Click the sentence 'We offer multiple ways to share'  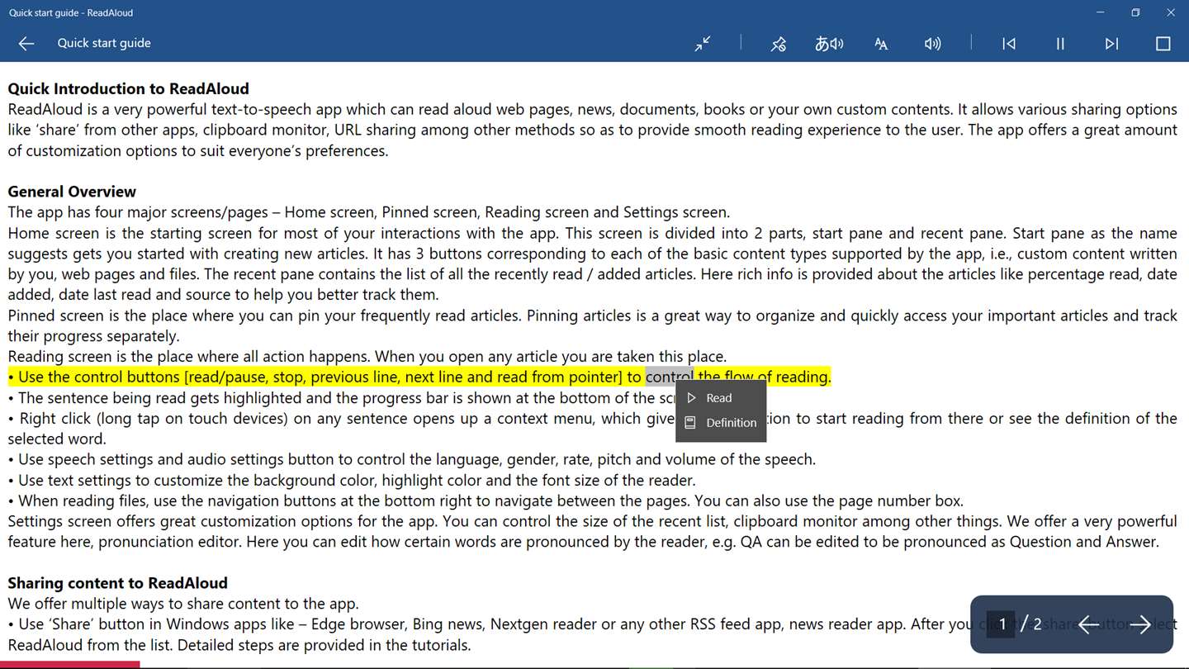183,604
